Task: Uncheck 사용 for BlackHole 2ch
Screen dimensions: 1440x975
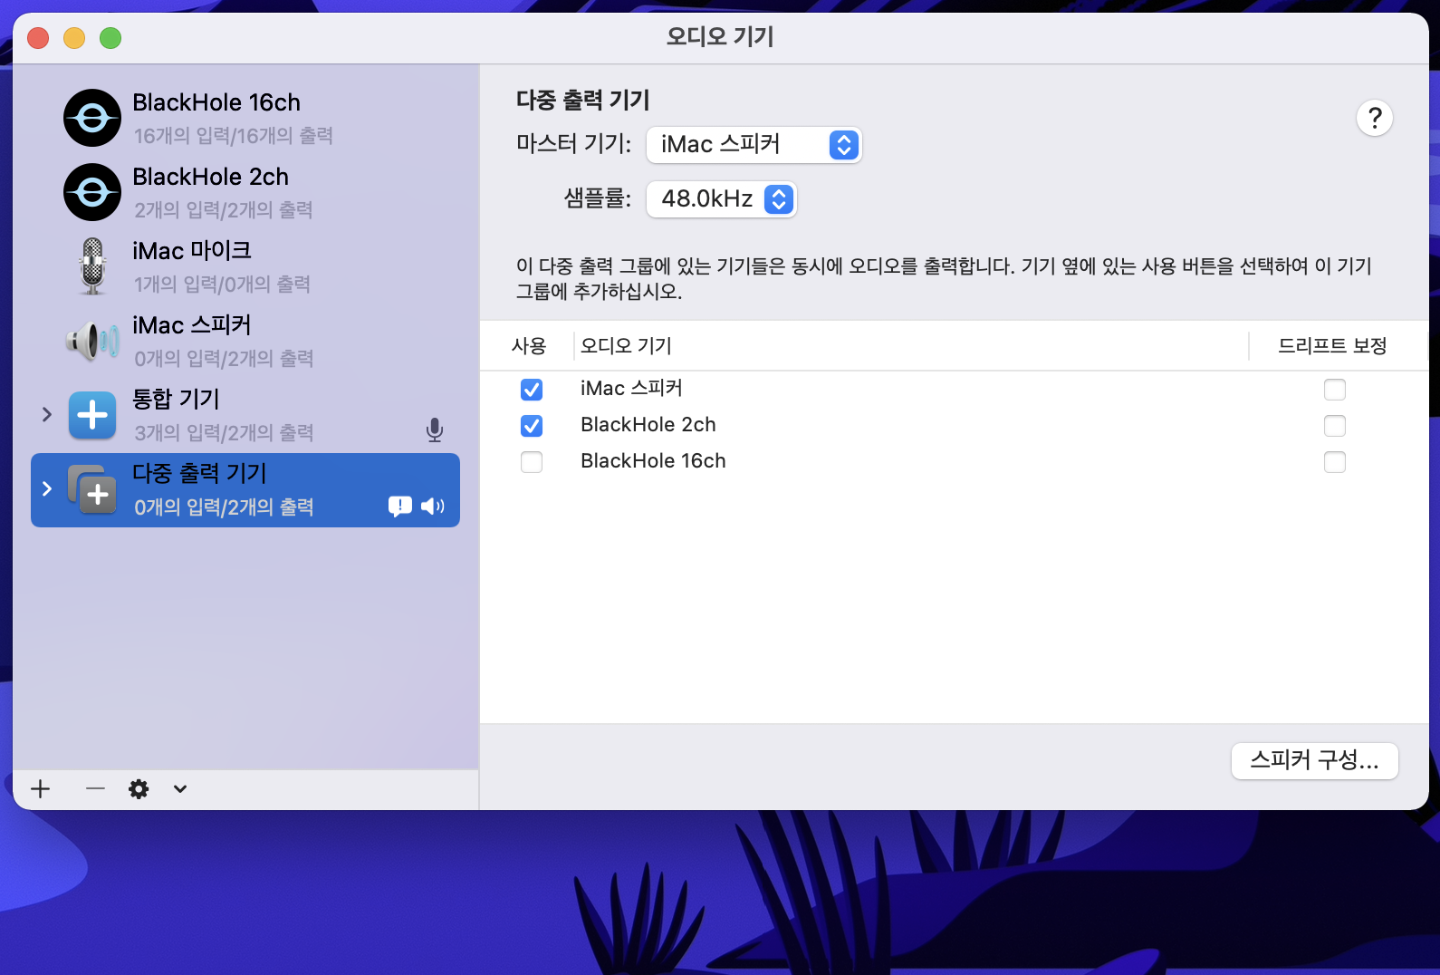Action: (532, 426)
